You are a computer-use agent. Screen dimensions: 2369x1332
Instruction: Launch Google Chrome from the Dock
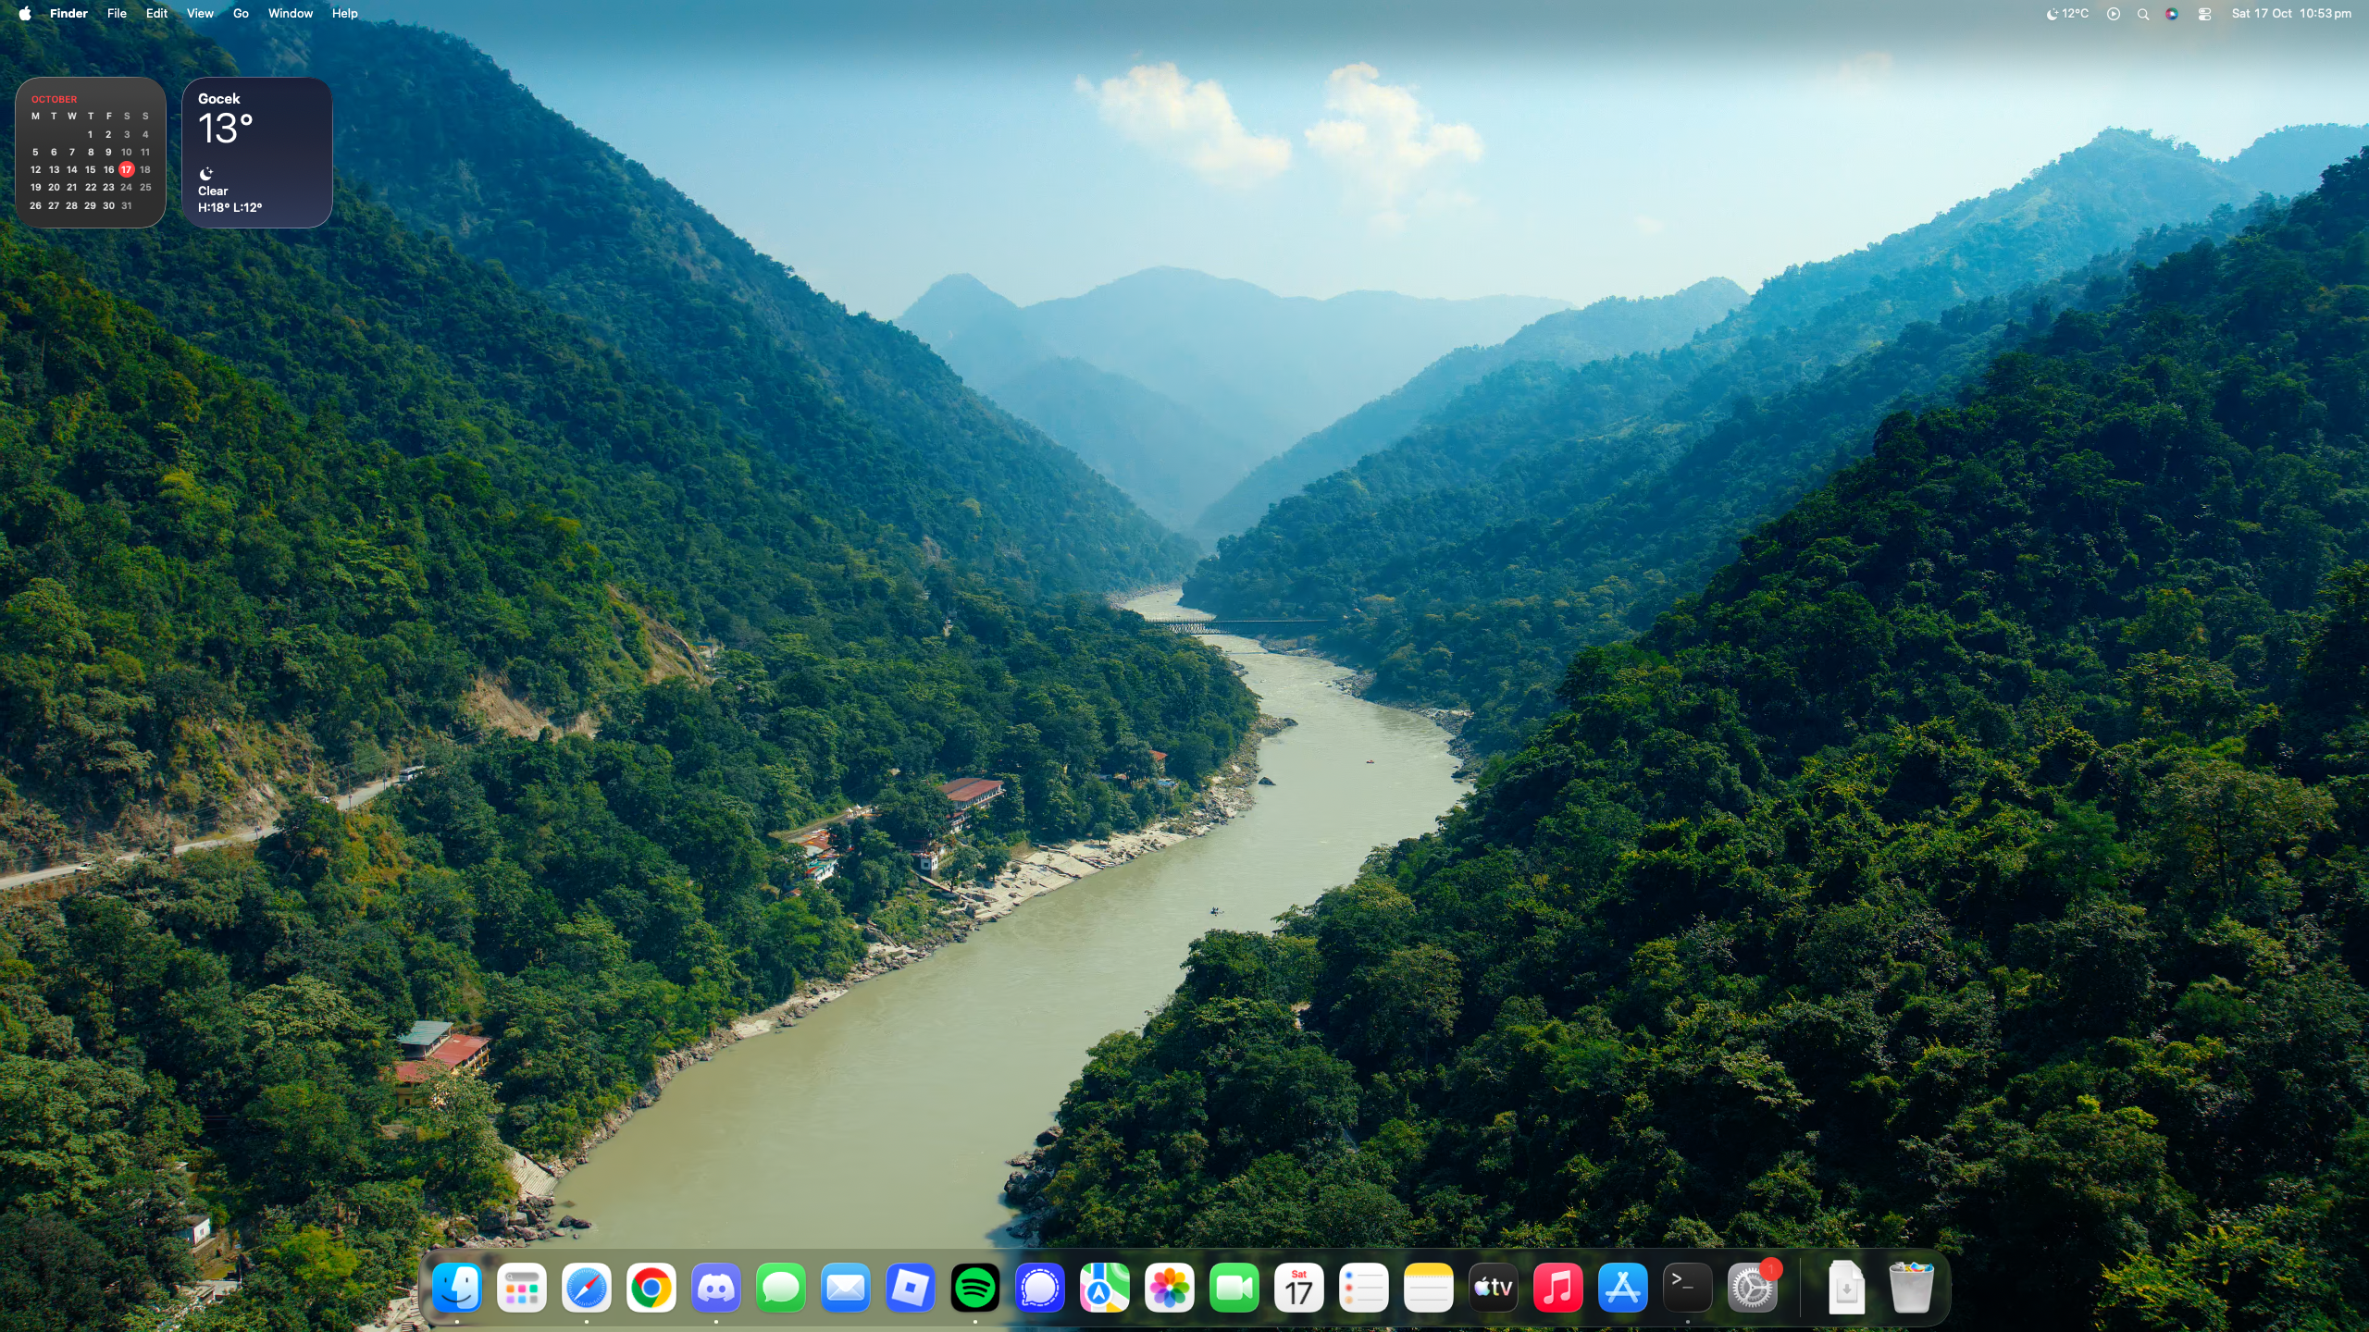pyautogui.click(x=651, y=1288)
